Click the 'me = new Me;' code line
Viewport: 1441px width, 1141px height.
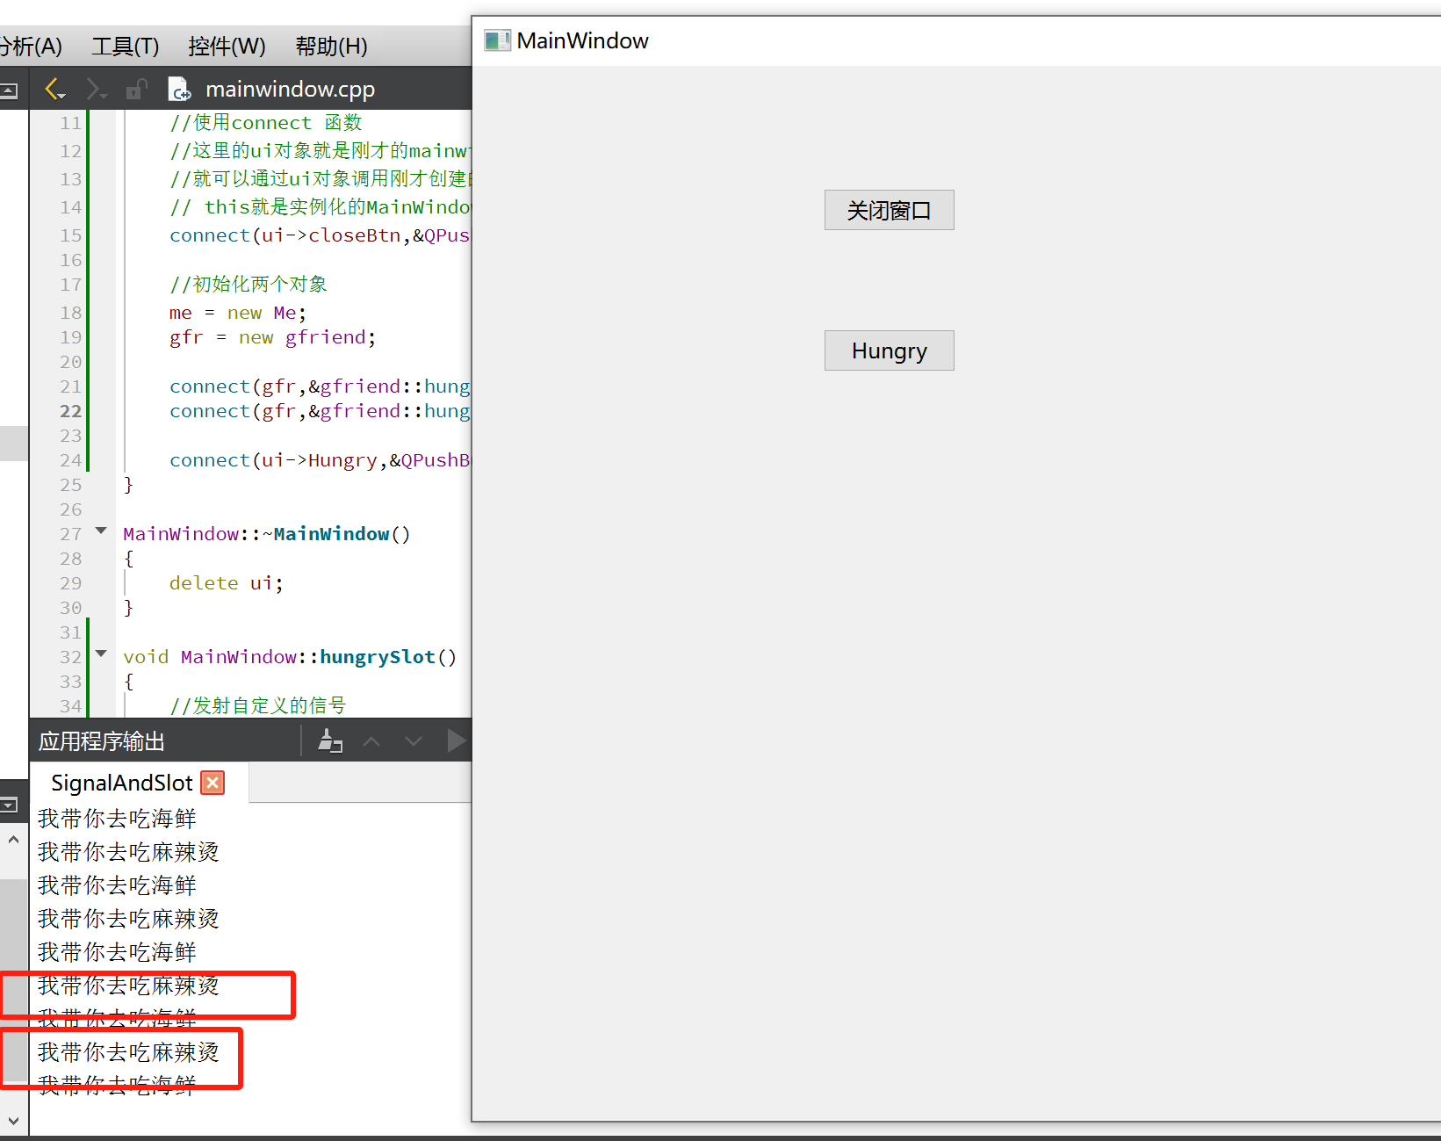point(238,313)
